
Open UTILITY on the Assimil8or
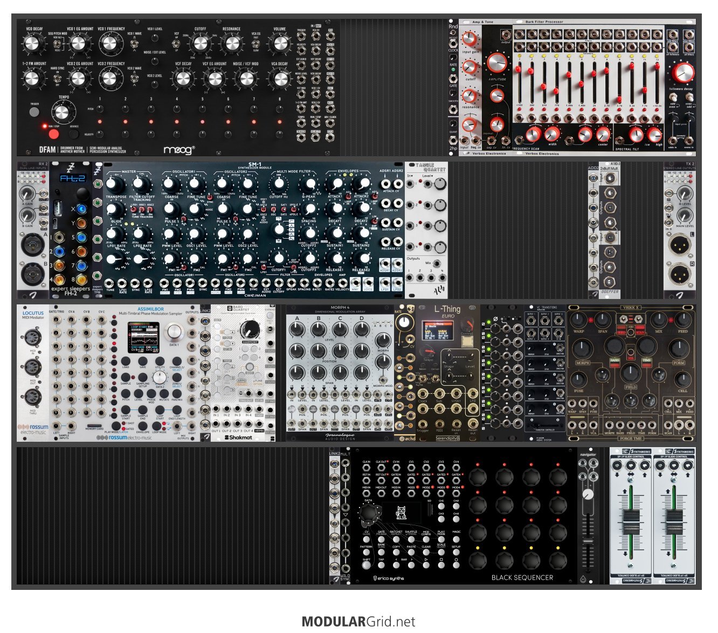pyautogui.click(x=160, y=361)
